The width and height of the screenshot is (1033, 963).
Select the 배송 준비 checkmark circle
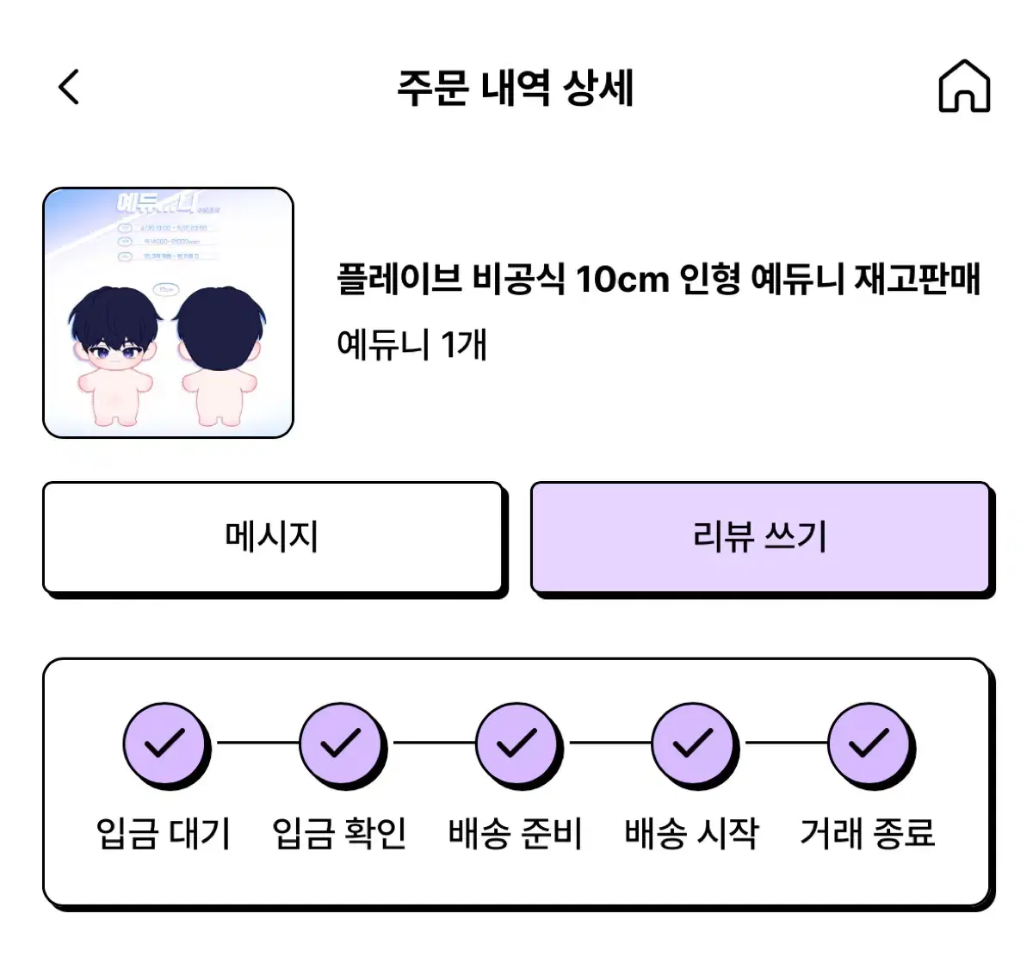coord(517,744)
